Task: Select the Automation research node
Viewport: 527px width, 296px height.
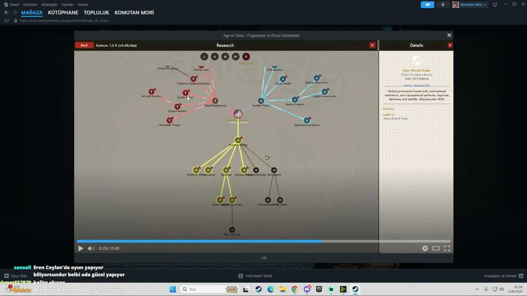Action: click(x=274, y=170)
